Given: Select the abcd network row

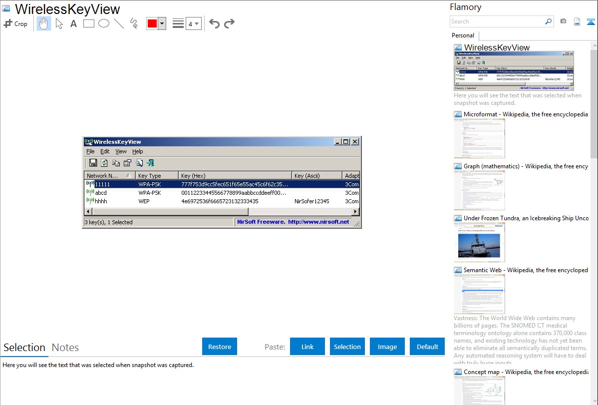Looking at the screenshot, I should 222,193.
